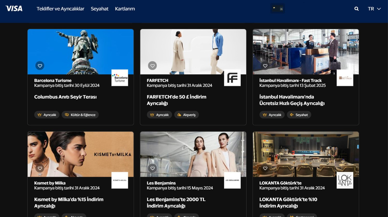Image resolution: width=388 pixels, height=217 pixels.
Task: Select the Kültür & Eğlence tag
Action: 80,115
